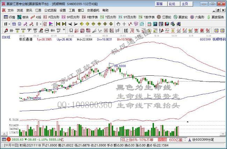Viewport: 227px width, 149px height.
Task: Click the pink flag chart icon
Action: point(51,24)
